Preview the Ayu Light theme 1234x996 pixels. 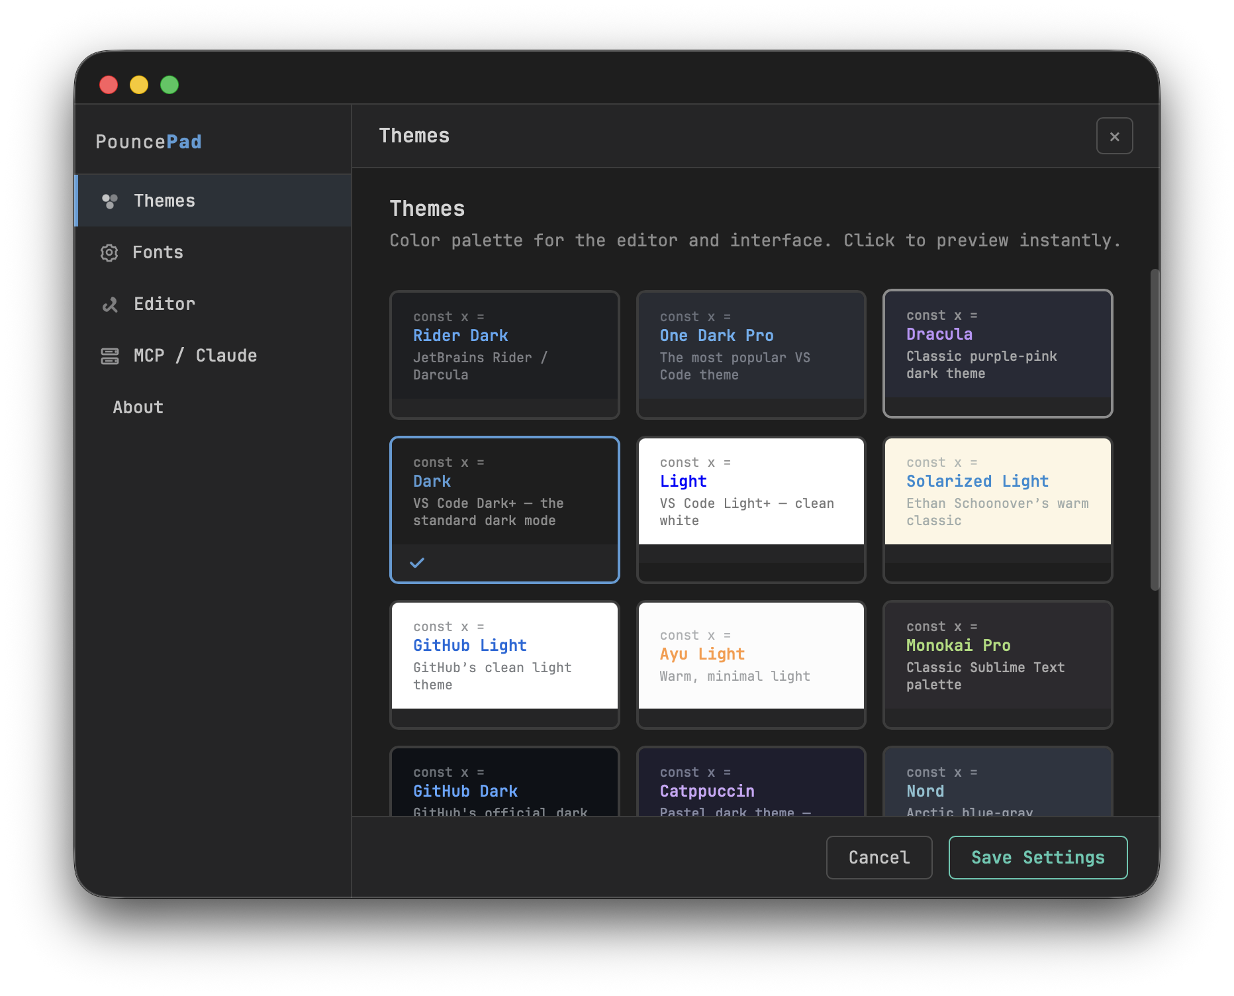pos(751,664)
